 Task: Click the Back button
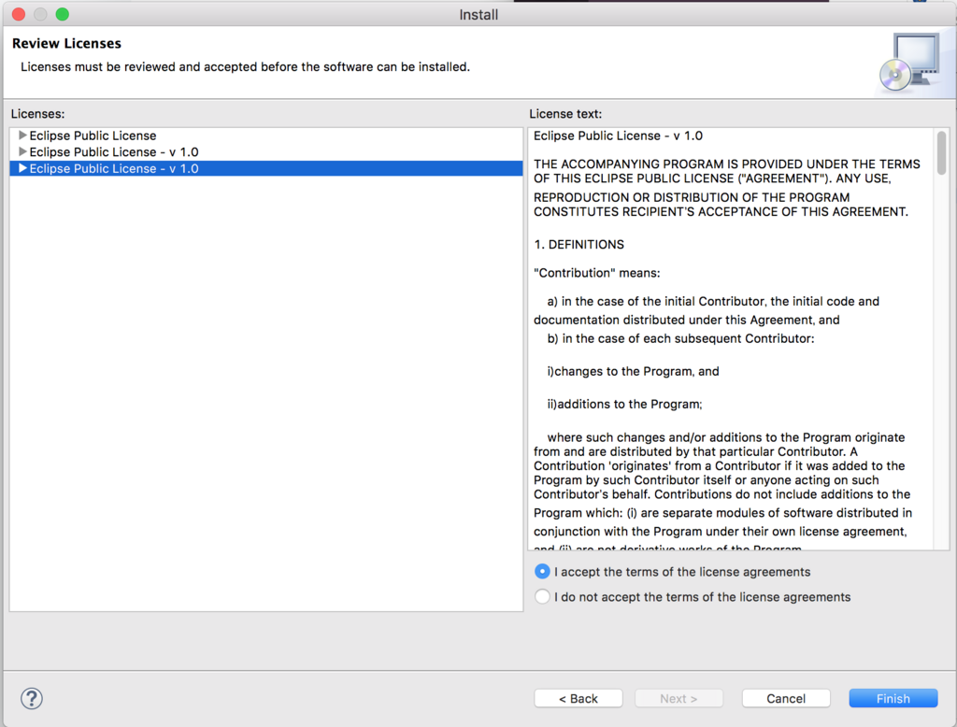(578, 698)
